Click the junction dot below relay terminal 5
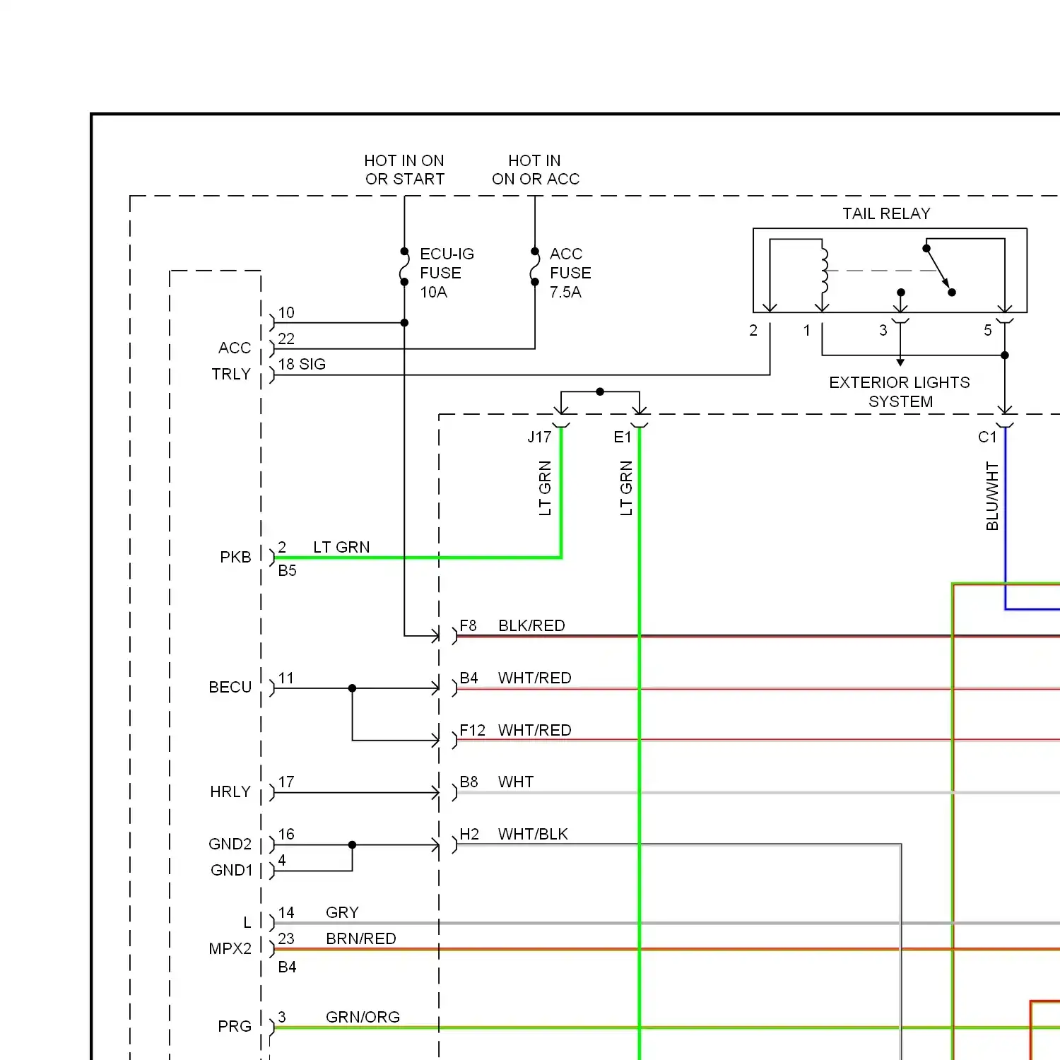 coord(1005,355)
